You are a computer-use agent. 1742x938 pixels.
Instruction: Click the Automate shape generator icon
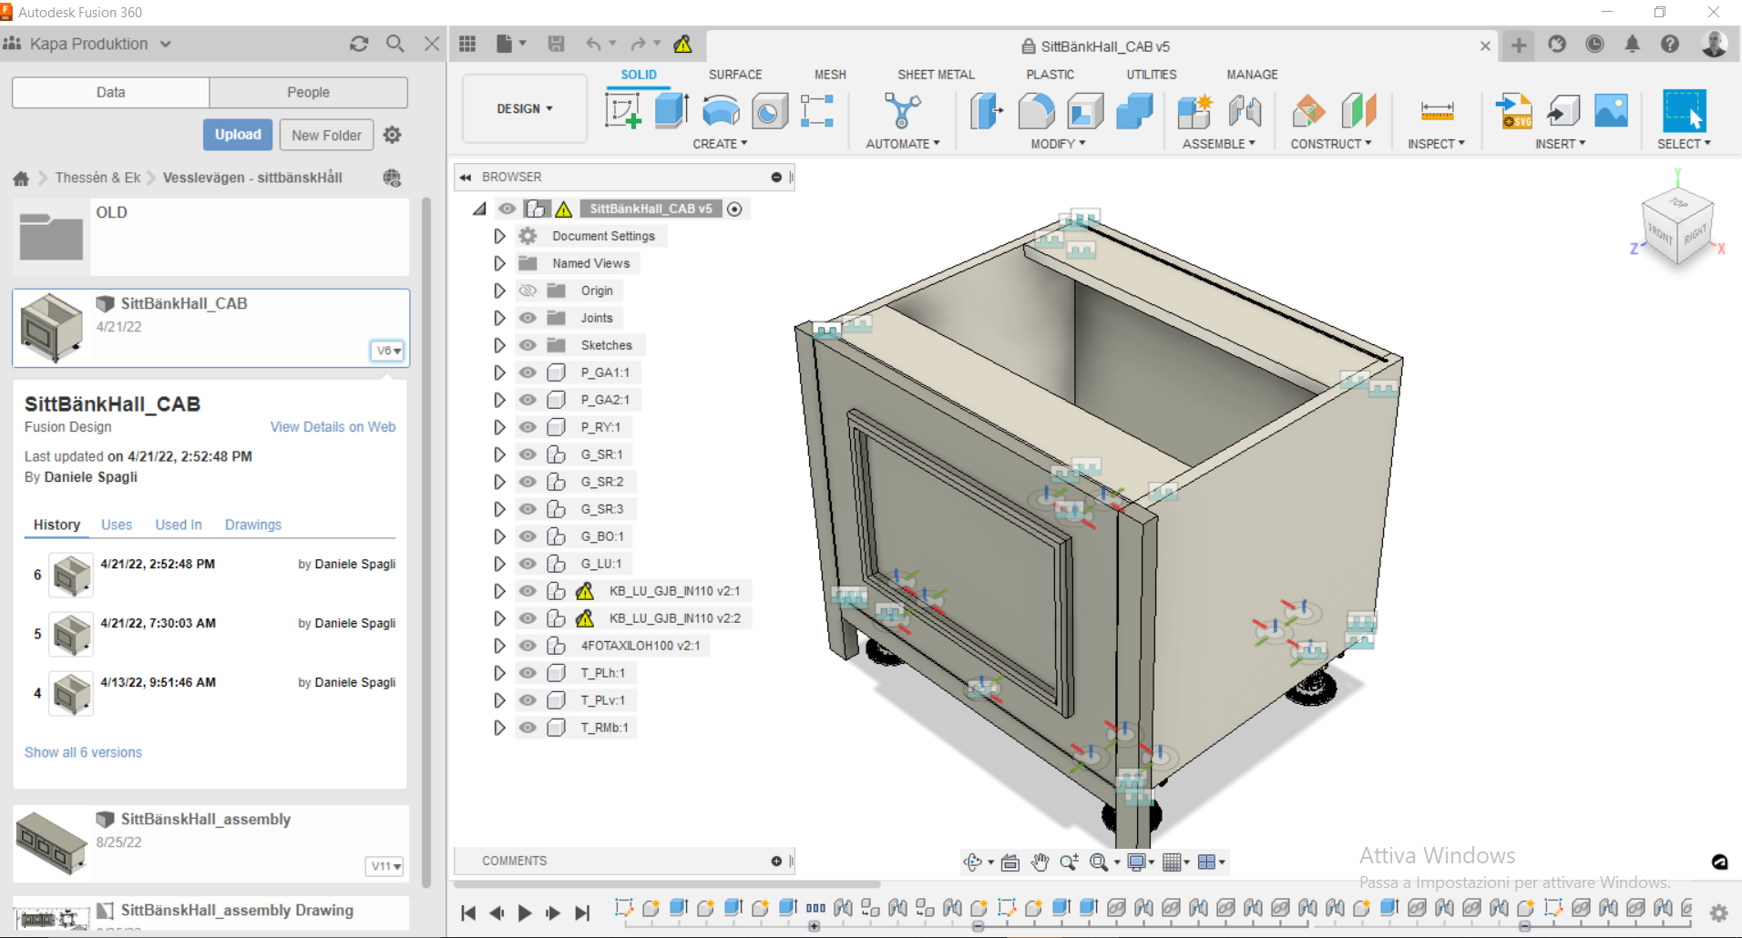[x=901, y=111]
